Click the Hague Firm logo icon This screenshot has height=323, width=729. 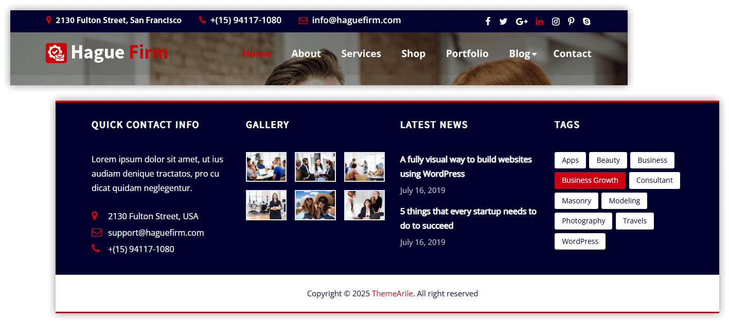pos(56,53)
